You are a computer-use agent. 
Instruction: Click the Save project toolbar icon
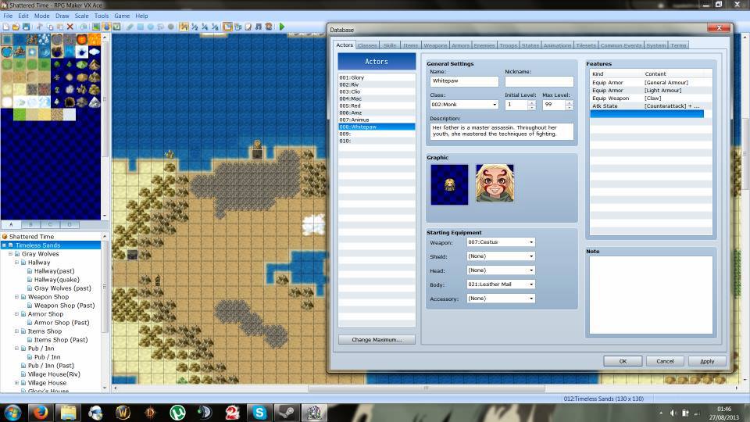(x=27, y=27)
